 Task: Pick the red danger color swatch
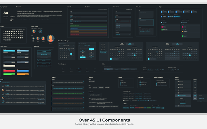pyautogui.click(x=9, y=71)
